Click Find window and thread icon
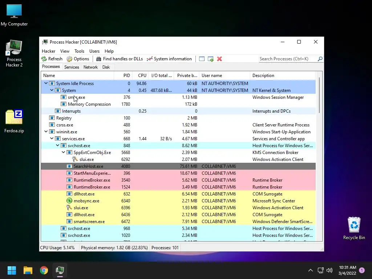Viewport: 372px width, 279px height. click(210, 59)
